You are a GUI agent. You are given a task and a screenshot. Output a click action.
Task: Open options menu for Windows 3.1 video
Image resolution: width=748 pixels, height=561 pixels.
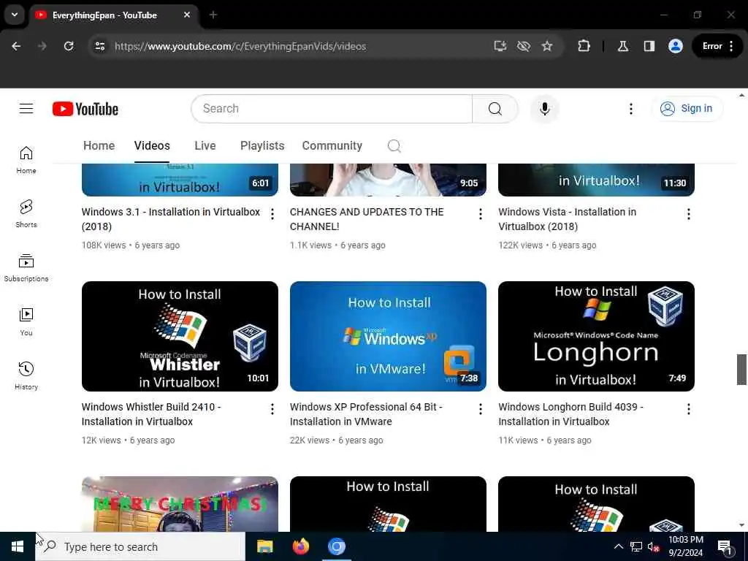272,214
